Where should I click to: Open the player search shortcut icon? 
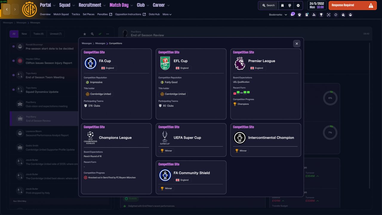pyautogui.click(x=314, y=15)
